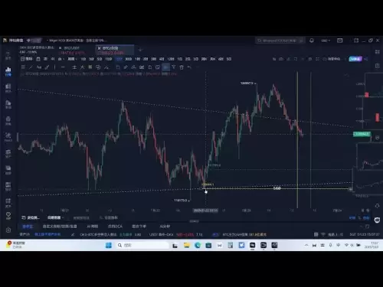Screen dimensions: 383x287
Task: Open the location pin icon in left sidebar
Action: (8, 216)
